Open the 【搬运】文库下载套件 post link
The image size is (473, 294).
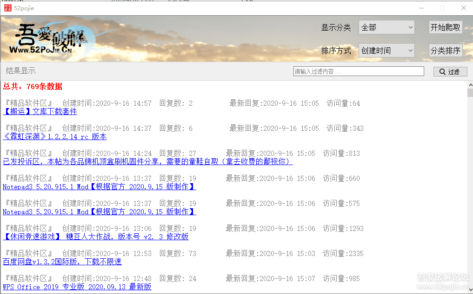40,111
